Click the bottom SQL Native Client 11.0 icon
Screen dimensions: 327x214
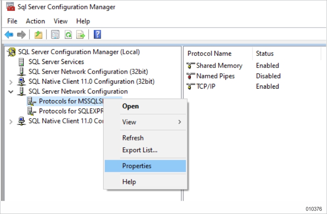(x=21, y=121)
